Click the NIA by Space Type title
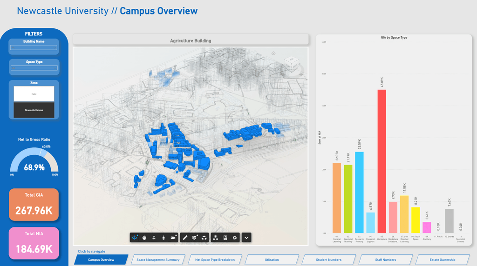Image resolution: width=477 pixels, height=266 pixels. pyautogui.click(x=394, y=38)
